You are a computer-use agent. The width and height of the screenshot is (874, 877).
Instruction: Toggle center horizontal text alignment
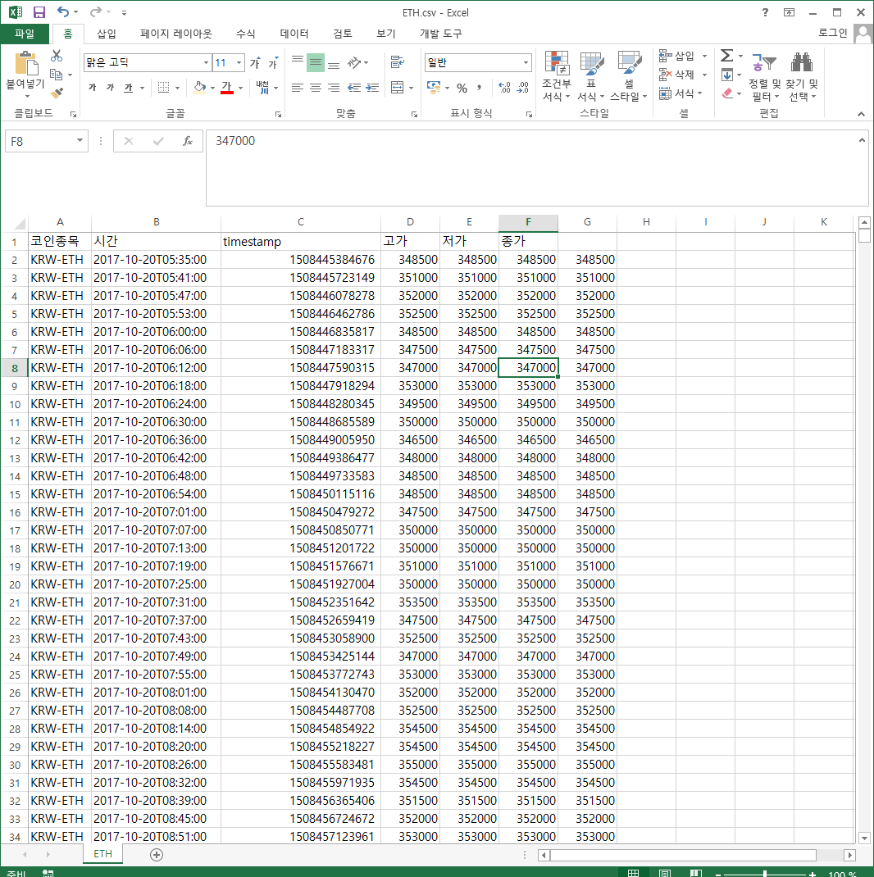pos(316,88)
